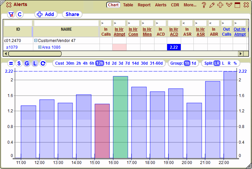The image size is (252, 169).
Task: Select the 14d time range
Action: (135, 63)
